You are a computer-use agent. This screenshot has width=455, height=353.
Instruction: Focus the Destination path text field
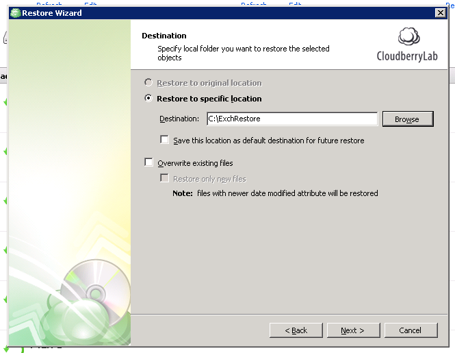[x=291, y=119]
